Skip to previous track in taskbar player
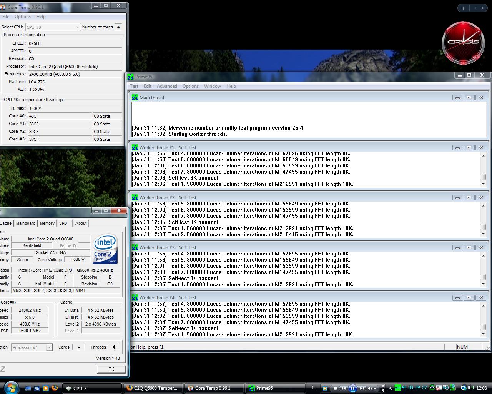The height and width of the screenshot is (394, 492). [x=344, y=388]
